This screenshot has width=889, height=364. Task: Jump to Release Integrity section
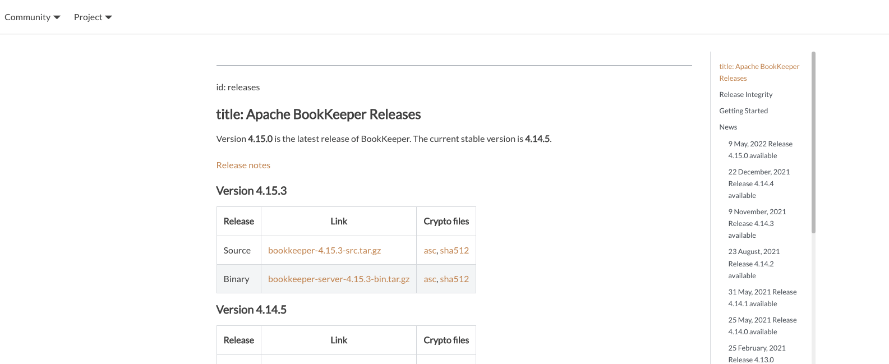coord(746,94)
